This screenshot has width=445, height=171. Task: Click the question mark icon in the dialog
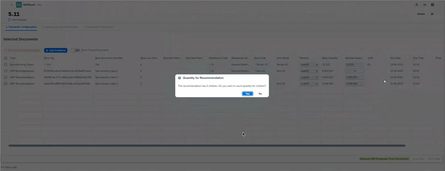pyautogui.click(x=179, y=78)
